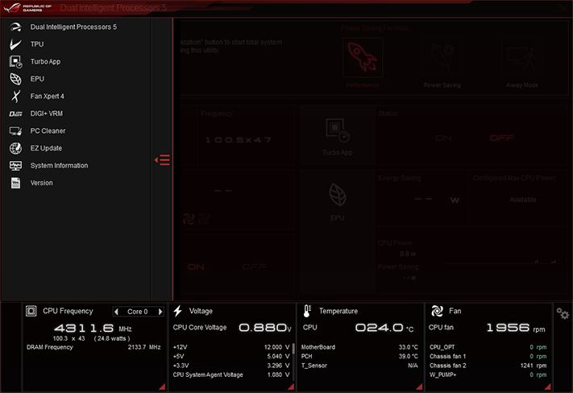The image size is (573, 393).
Task: Click the CPU Frequency chip icon
Action: (x=31, y=311)
